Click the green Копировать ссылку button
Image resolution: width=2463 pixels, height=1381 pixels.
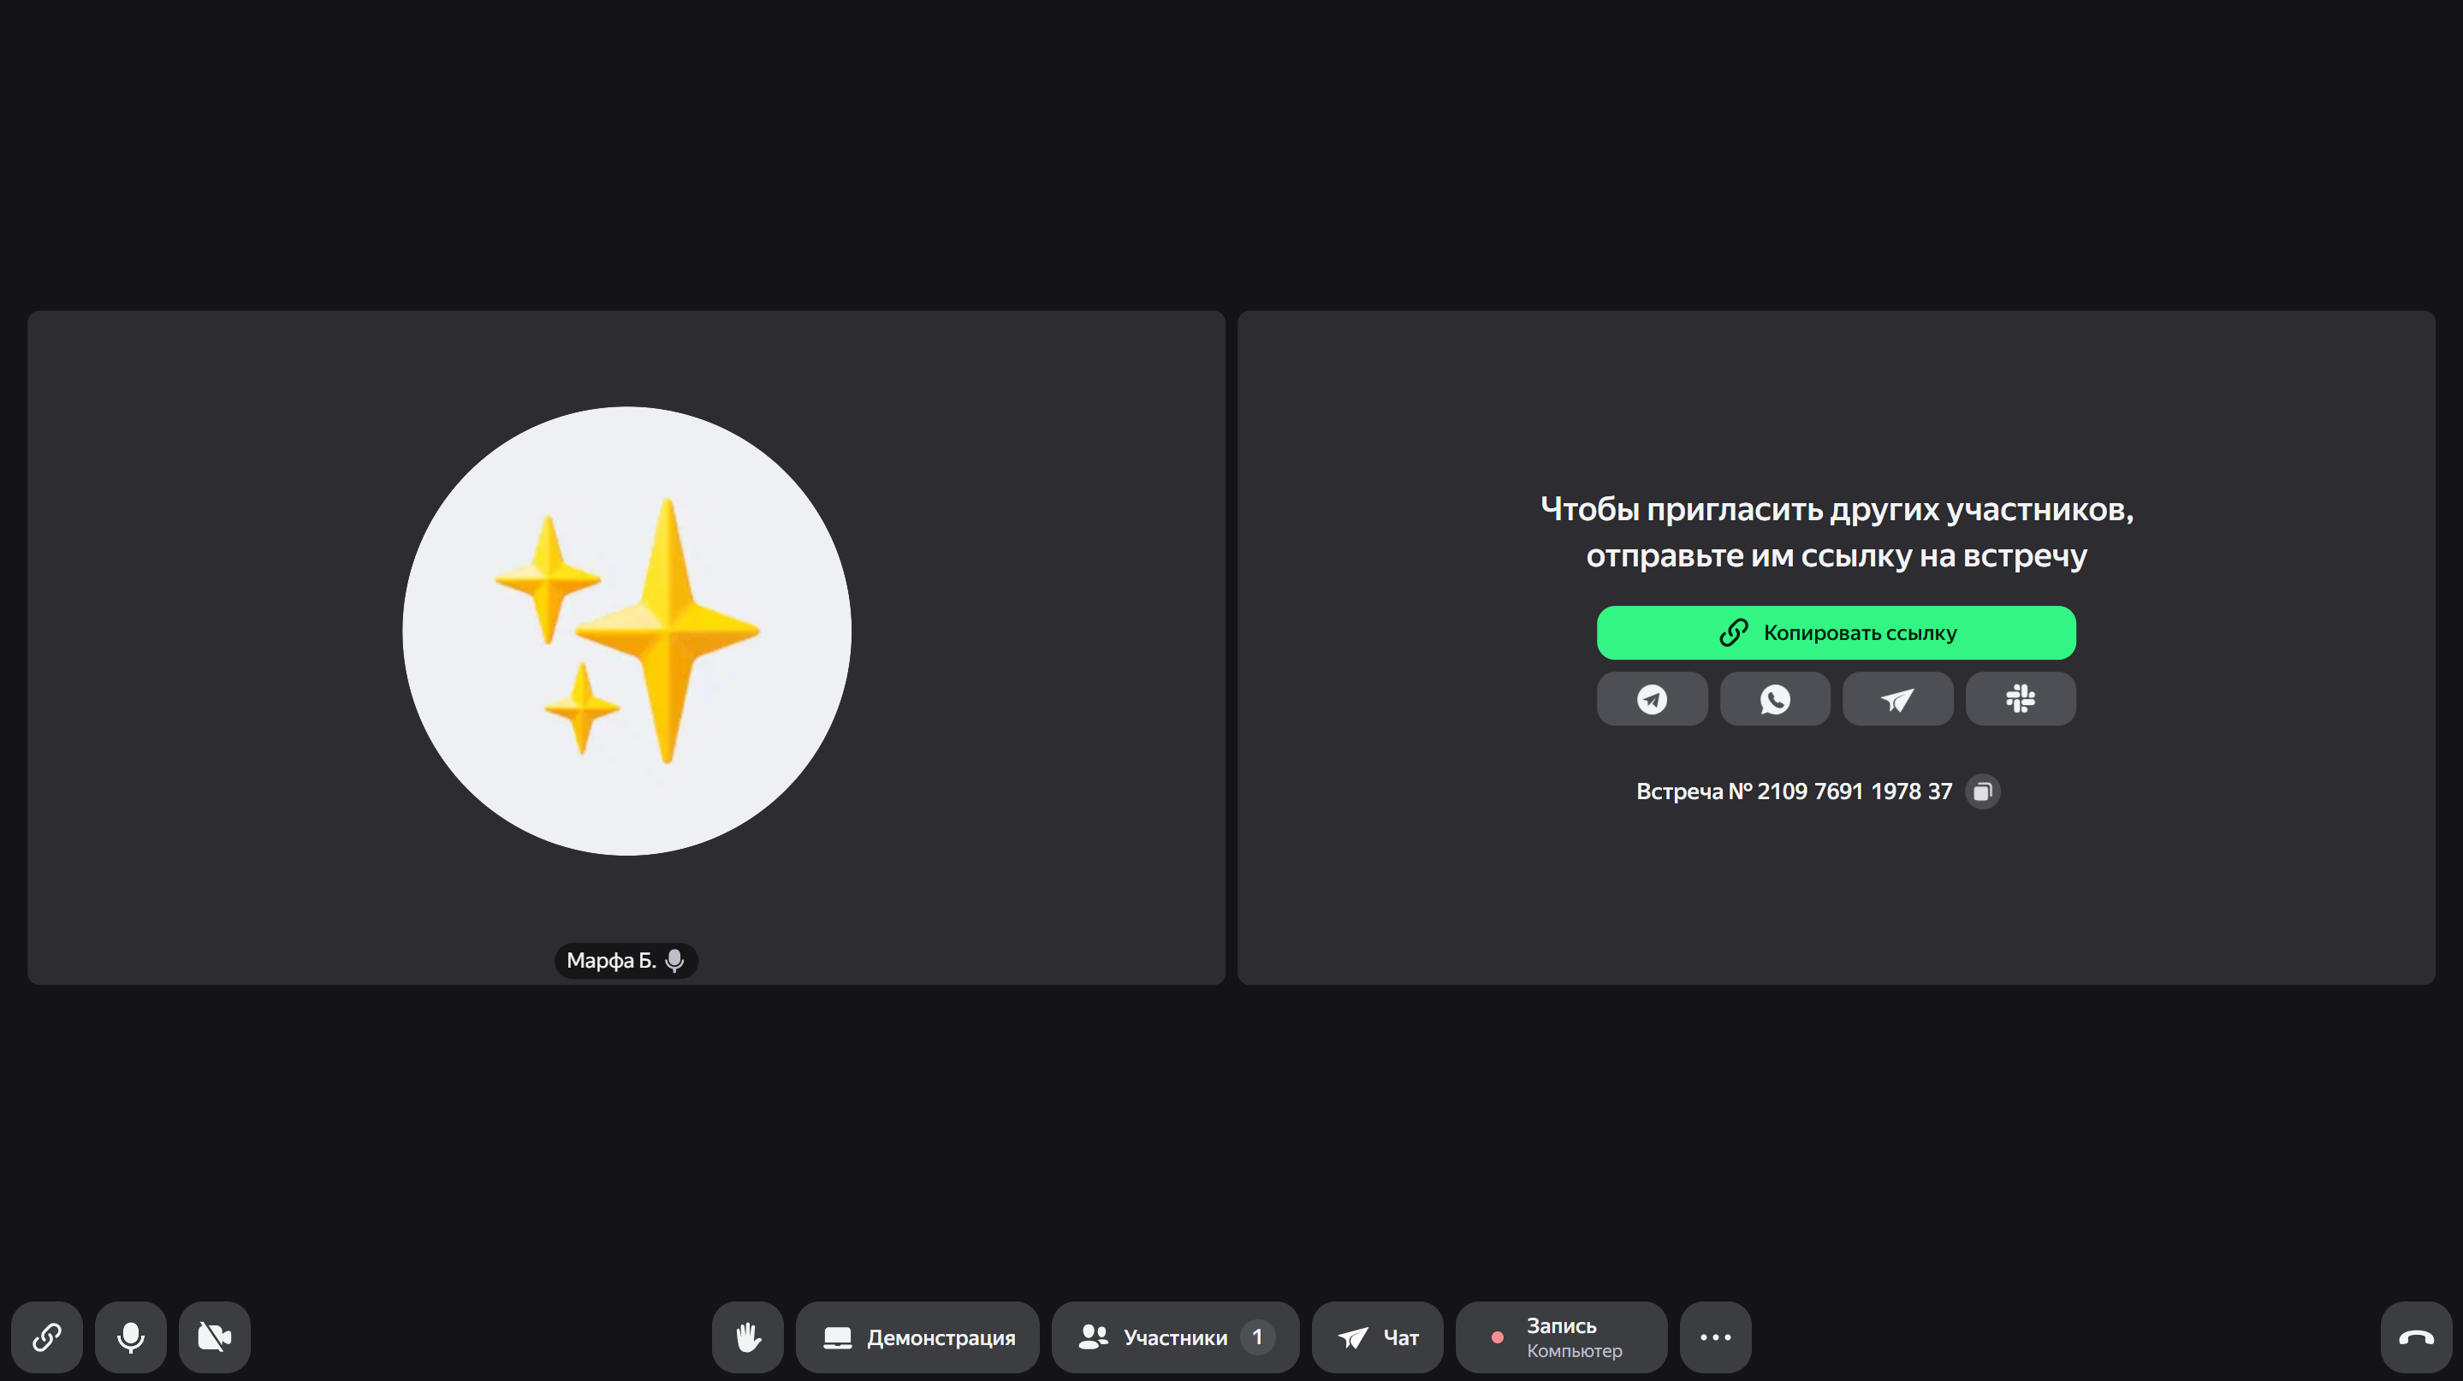1836,632
